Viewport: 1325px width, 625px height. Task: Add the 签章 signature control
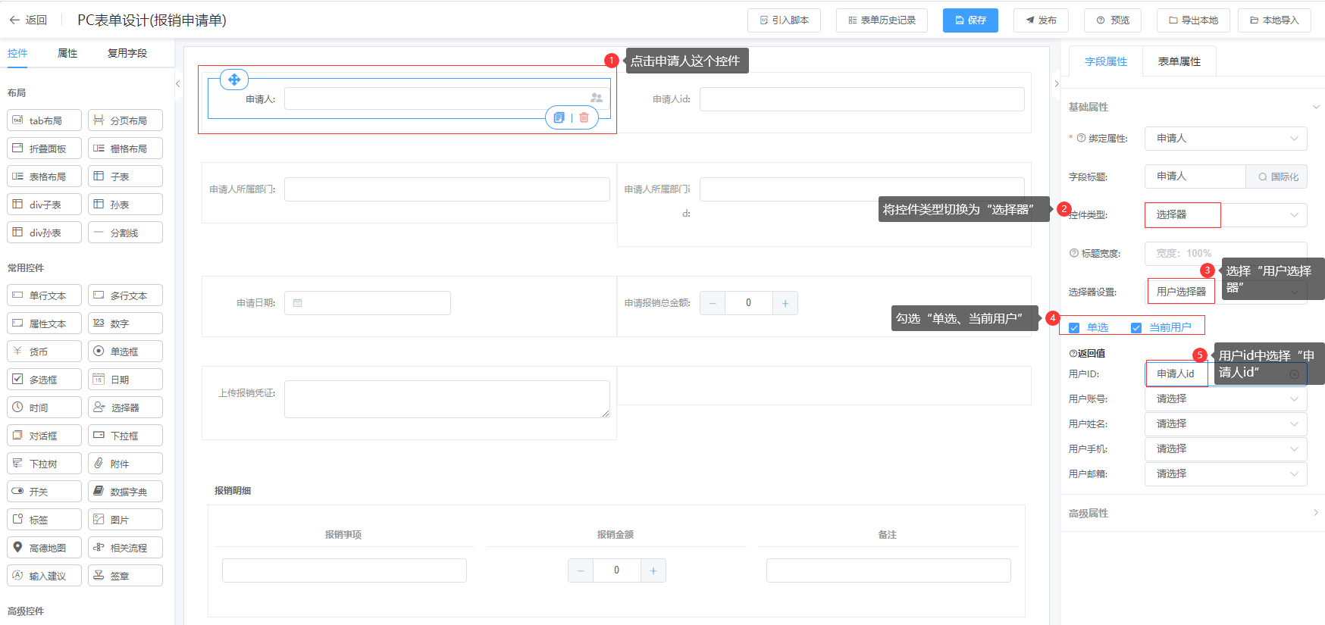[125, 576]
